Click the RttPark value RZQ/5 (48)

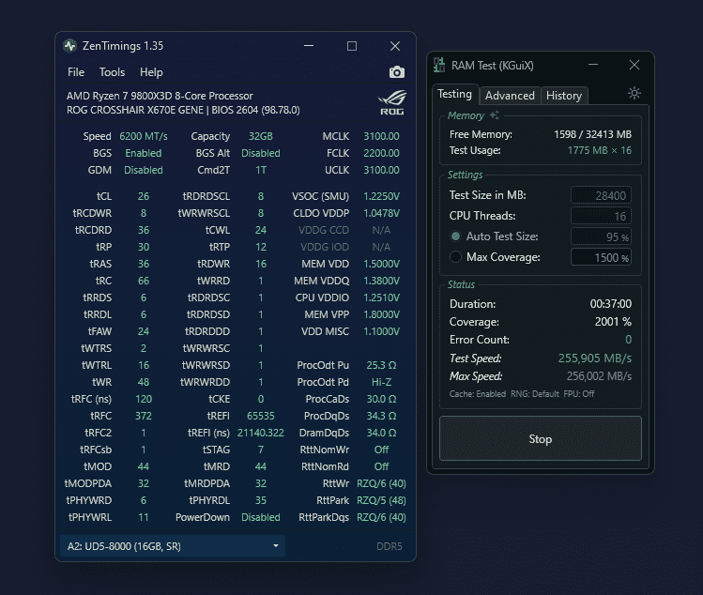click(381, 500)
